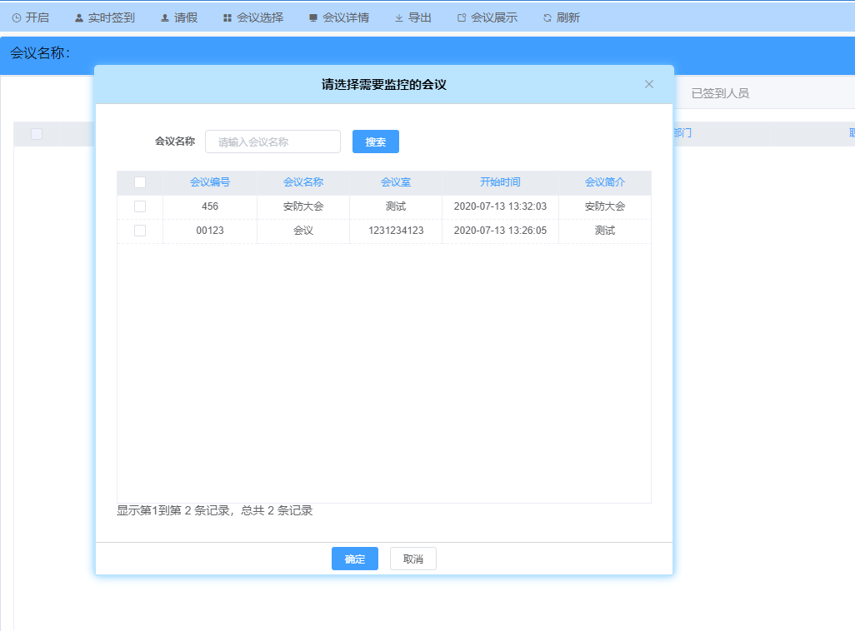
Task: Click the monitor icon for 会议详情
Action: (x=313, y=17)
